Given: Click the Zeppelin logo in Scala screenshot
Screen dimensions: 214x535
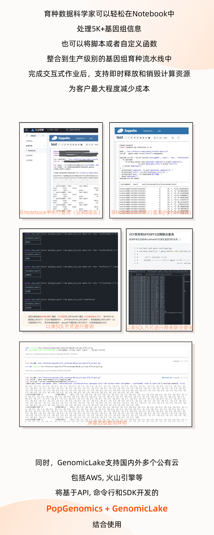Looking at the screenshot, I should pyautogui.click(x=61, y=138).
